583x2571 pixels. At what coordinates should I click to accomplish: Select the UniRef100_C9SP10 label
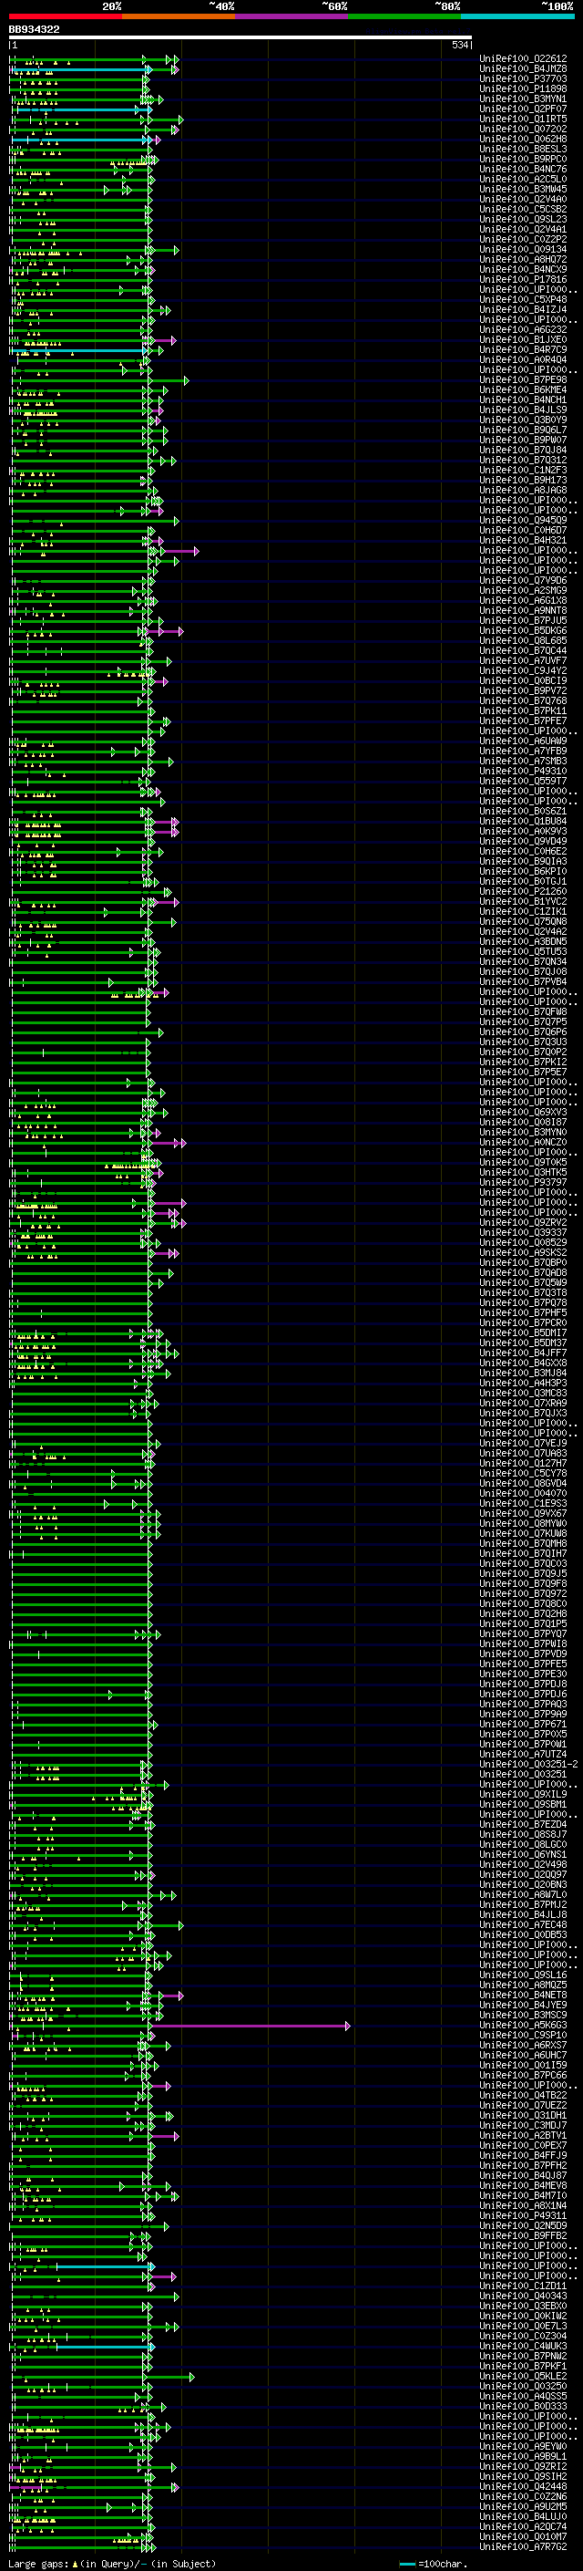click(523, 2035)
